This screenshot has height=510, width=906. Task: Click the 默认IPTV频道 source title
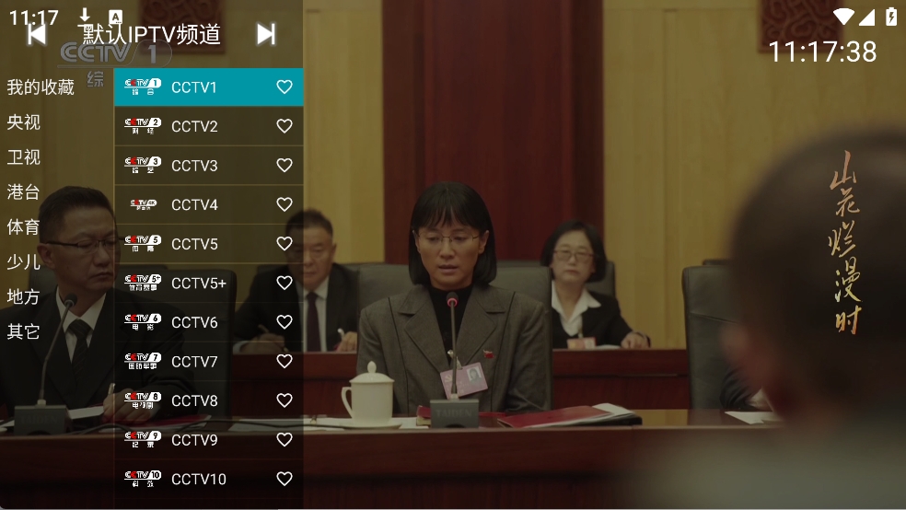coord(151,35)
